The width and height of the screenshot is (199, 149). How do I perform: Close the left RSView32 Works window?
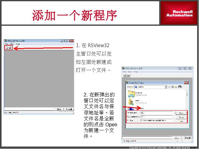tap(72, 41)
